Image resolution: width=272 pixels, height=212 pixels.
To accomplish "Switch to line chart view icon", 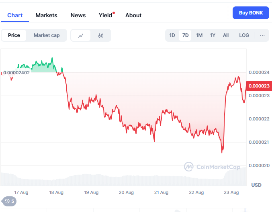I will 81,35.
